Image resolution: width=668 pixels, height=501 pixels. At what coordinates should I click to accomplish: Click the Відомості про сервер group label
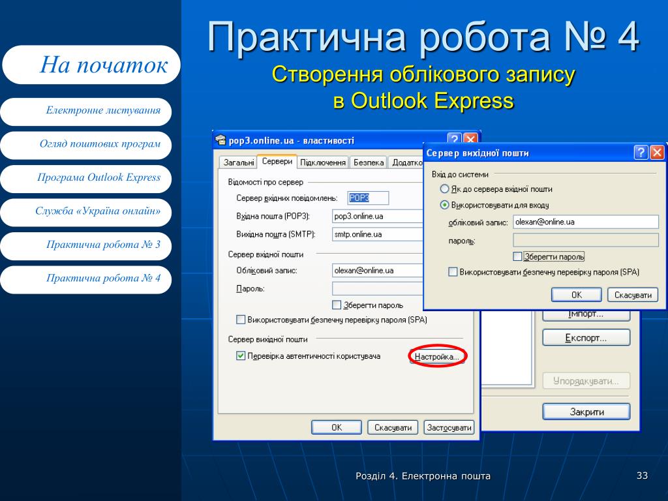point(266,182)
